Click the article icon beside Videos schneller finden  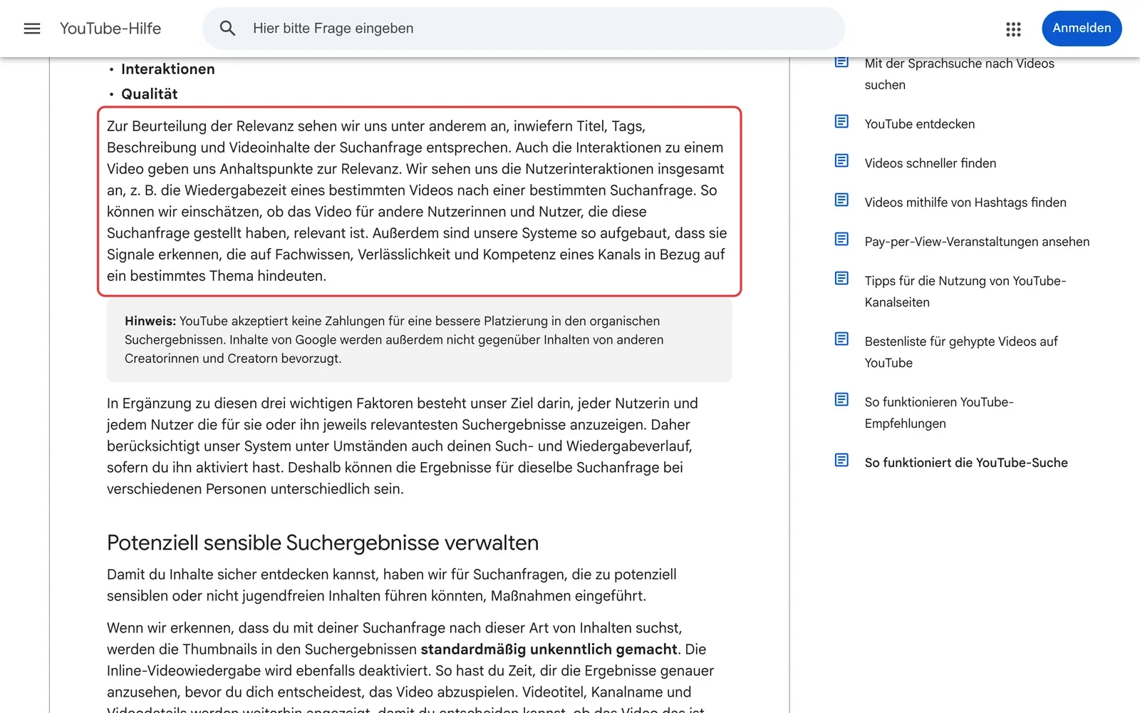click(x=841, y=161)
